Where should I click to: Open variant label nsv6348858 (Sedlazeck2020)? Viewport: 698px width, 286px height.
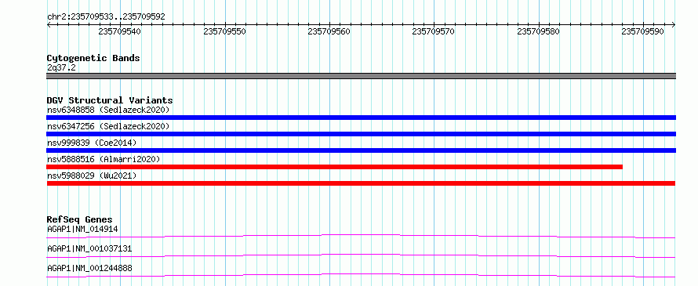pyautogui.click(x=108, y=110)
